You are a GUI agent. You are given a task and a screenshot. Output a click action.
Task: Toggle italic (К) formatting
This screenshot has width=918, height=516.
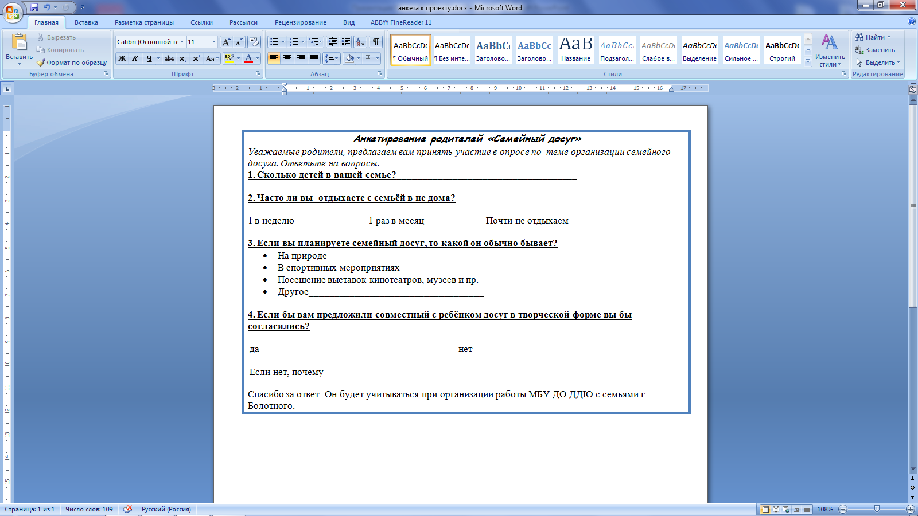(x=135, y=58)
